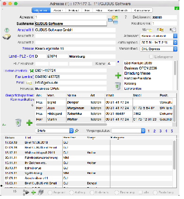The width and height of the screenshot is (184, 199).
Task: Select contact row 'Wolter' in Gesprächspartner table
Action: (104, 120)
